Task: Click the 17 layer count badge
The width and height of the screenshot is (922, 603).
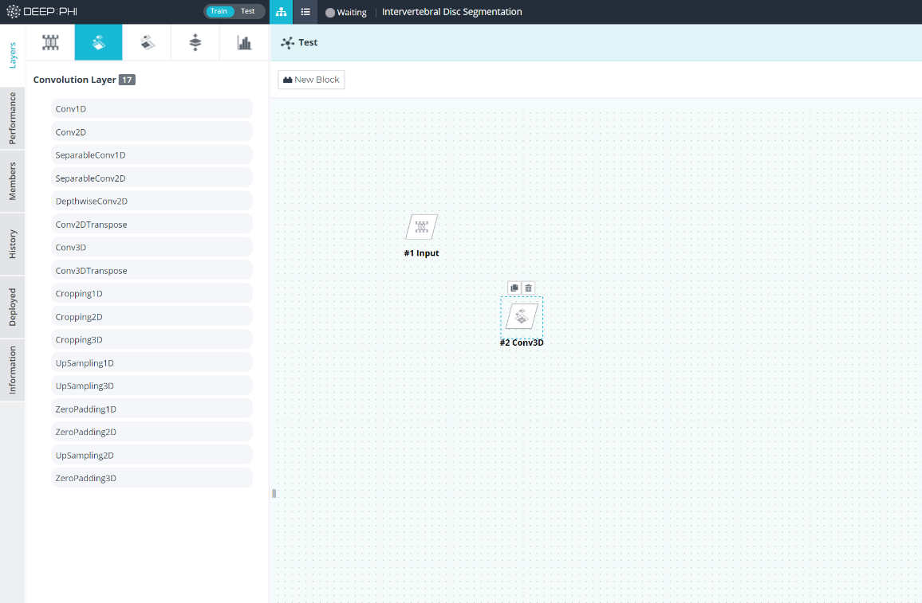Action: point(127,80)
